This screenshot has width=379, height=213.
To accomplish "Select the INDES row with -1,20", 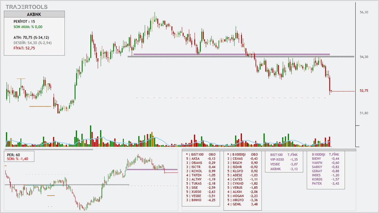I will (x=325, y=175).
